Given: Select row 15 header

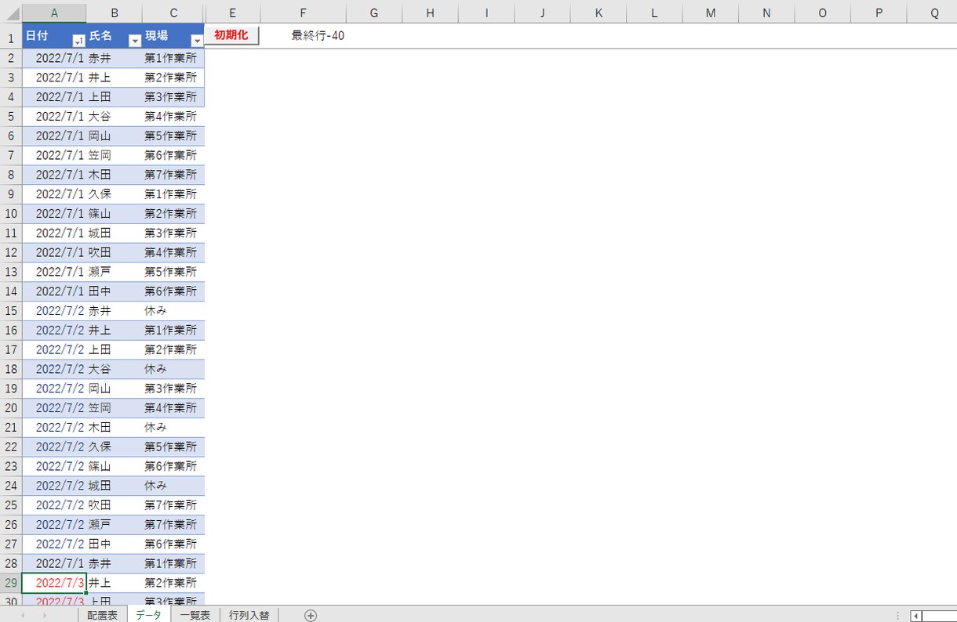Looking at the screenshot, I should pos(11,310).
